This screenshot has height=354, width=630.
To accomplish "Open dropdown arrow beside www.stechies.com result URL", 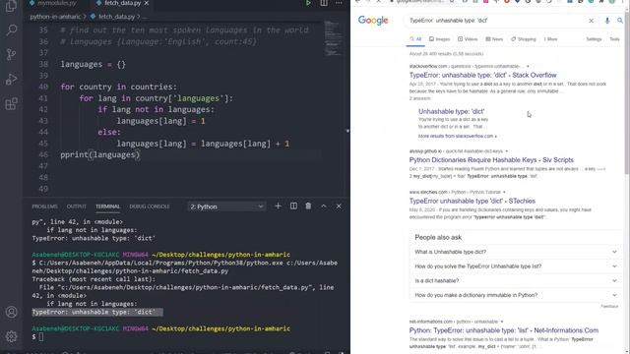I will pos(504,193).
